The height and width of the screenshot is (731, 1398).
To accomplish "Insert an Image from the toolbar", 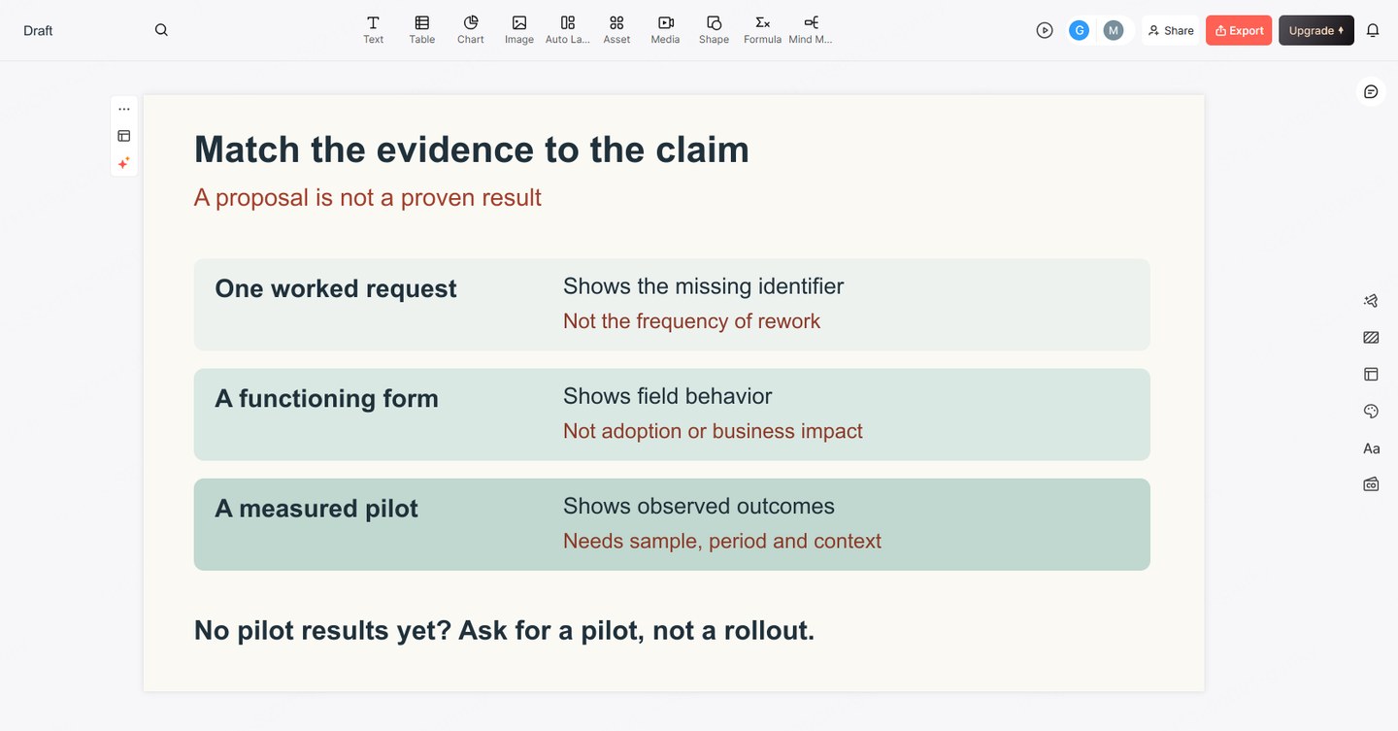I will tap(519, 30).
